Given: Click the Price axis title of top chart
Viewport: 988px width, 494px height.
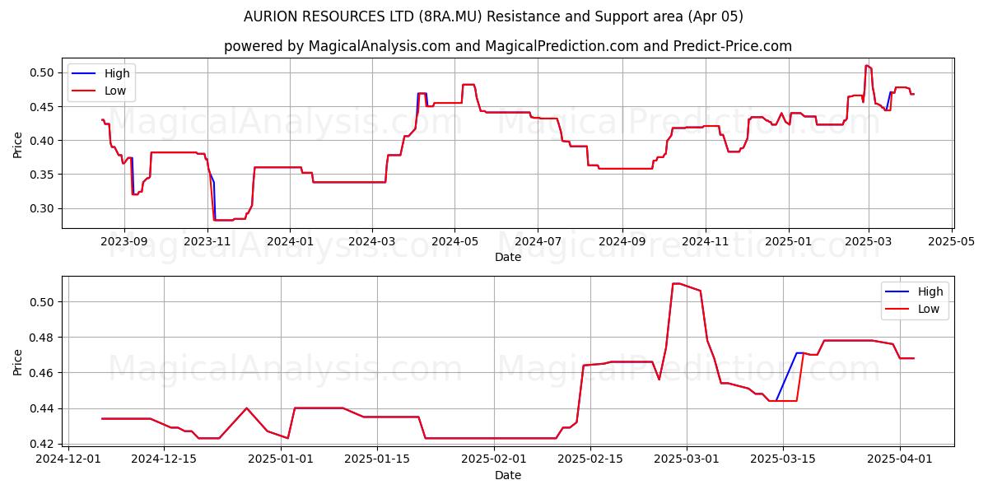Looking at the screenshot, I should coord(18,143).
